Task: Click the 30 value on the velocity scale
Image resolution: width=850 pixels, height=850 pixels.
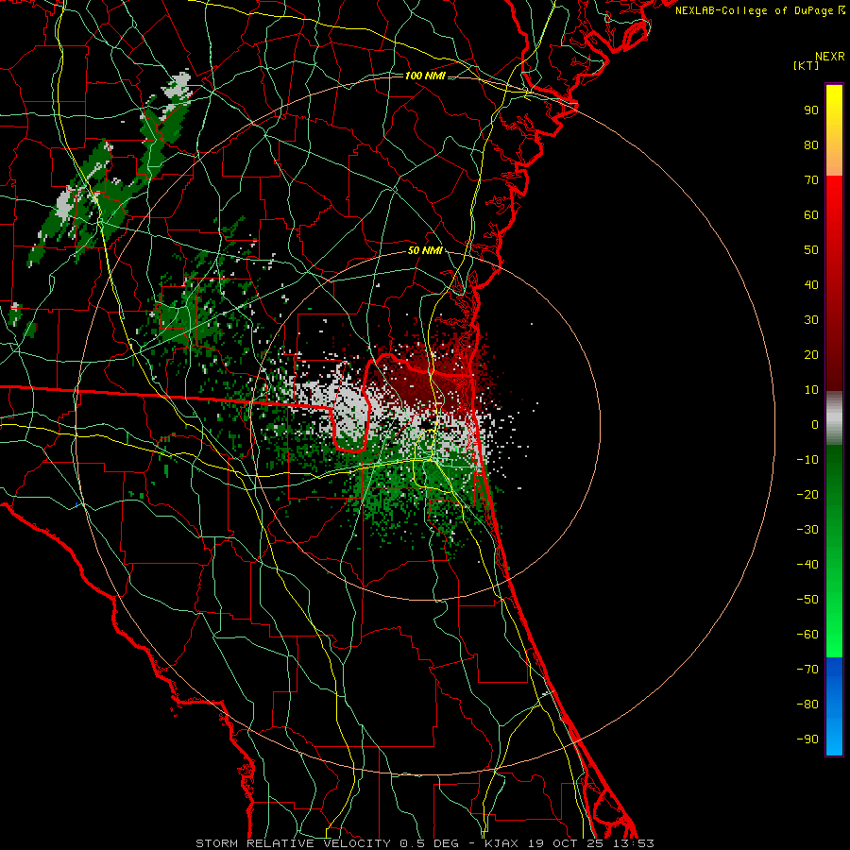Action: (811, 320)
